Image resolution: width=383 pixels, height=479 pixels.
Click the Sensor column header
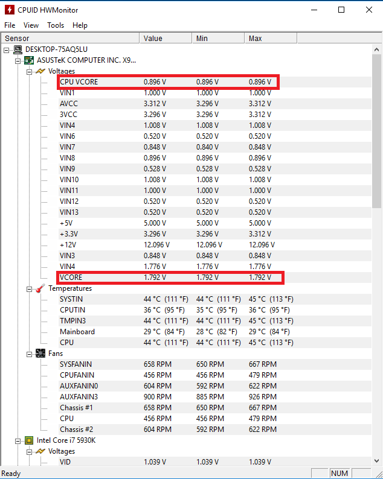70,38
